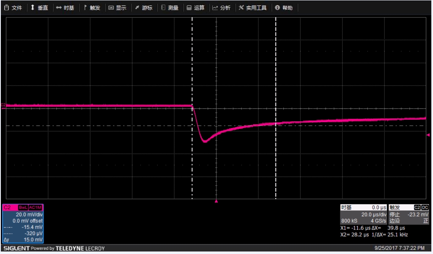Select the trigger delay marker below the grid
Screen dimensions: 433x254
[216, 202]
